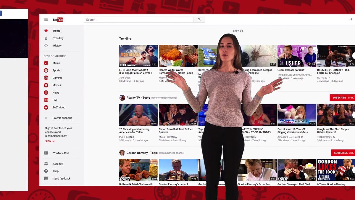Focus the Search input field
This screenshot has height=200, width=355.
(138, 20)
